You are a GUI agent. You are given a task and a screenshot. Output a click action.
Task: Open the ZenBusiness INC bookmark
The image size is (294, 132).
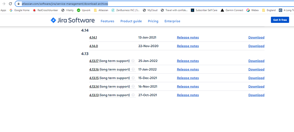(x=125, y=10)
